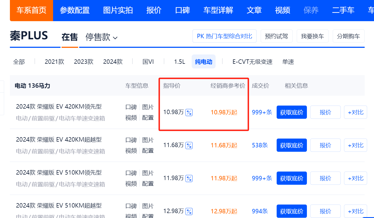Click 10.98万起 dealer price
374x218 pixels.
(x=224, y=112)
